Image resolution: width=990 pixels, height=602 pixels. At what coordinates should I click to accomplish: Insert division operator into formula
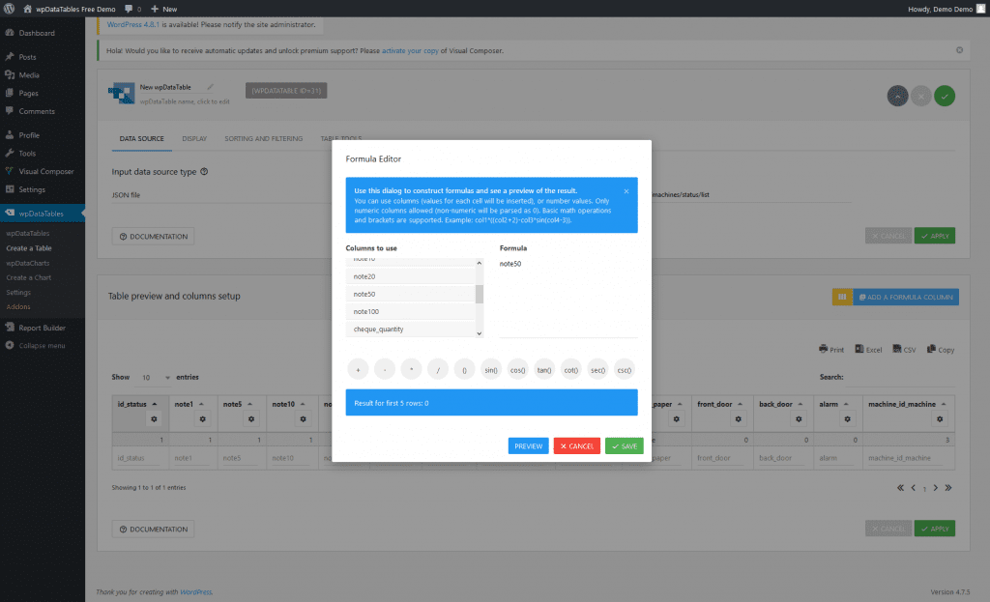point(438,370)
